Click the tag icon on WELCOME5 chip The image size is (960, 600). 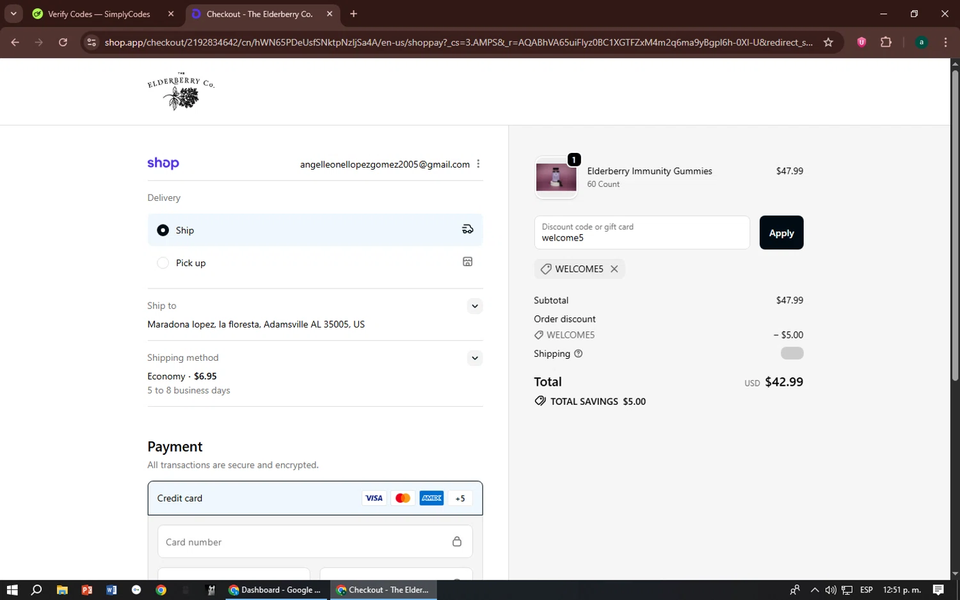546,269
